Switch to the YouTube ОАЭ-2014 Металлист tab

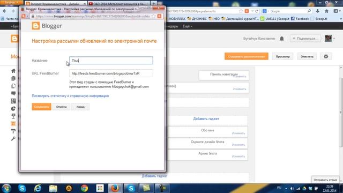tap(119, 4)
